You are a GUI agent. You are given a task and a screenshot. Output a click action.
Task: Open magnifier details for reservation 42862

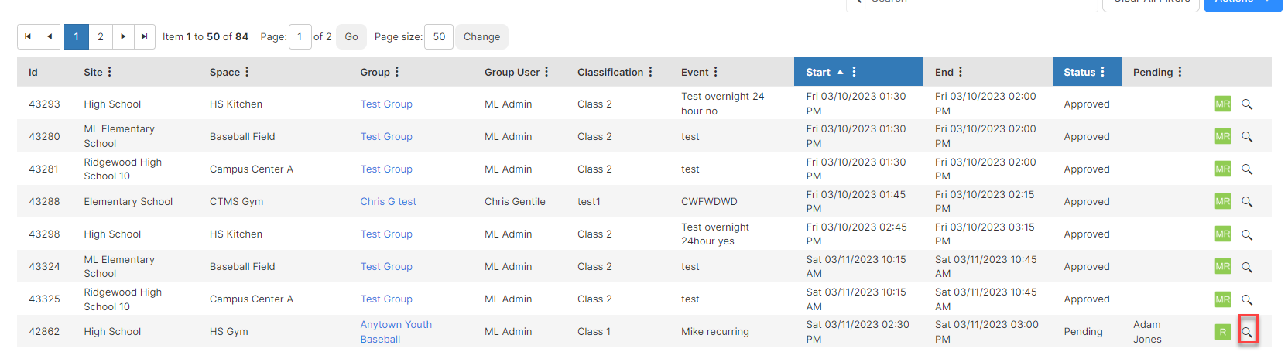tap(1247, 332)
